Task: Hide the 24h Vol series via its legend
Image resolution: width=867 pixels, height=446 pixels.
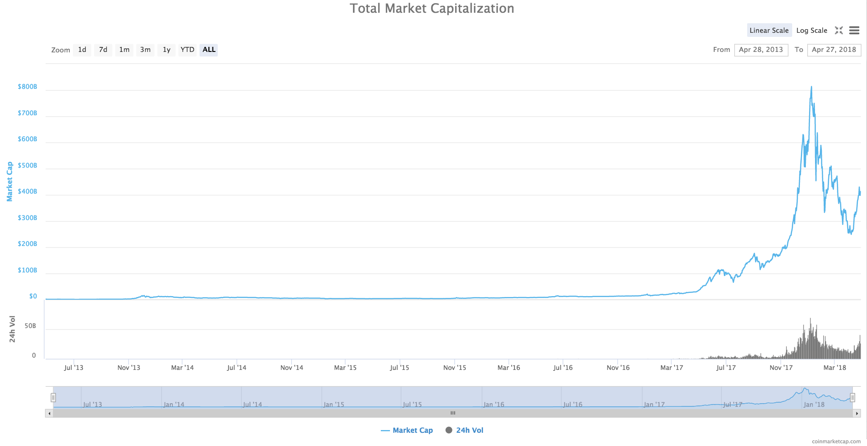Action: [x=464, y=430]
